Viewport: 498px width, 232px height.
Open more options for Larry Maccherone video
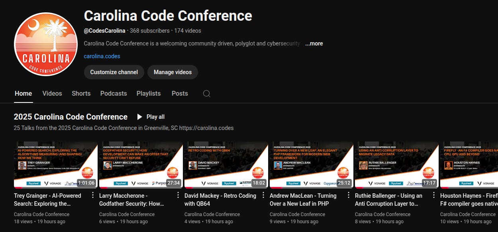pos(178,195)
